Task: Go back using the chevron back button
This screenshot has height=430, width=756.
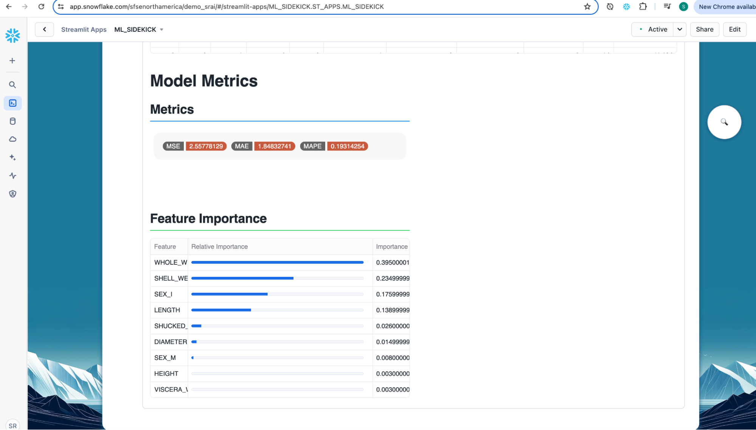Action: point(44,29)
